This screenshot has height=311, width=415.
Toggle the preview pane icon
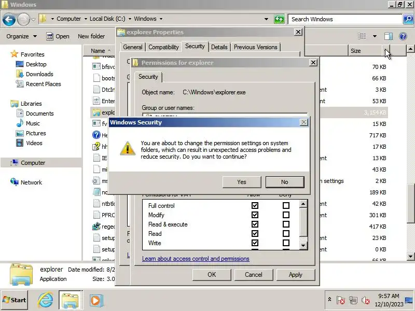(389, 36)
